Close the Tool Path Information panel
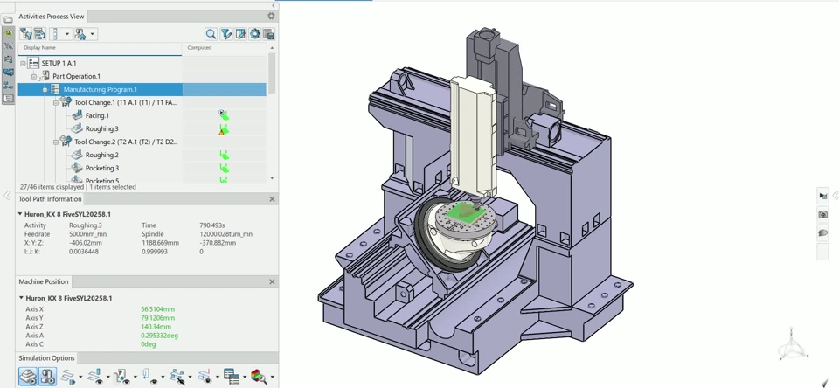Viewport: 839px width, 388px height. 272,199
